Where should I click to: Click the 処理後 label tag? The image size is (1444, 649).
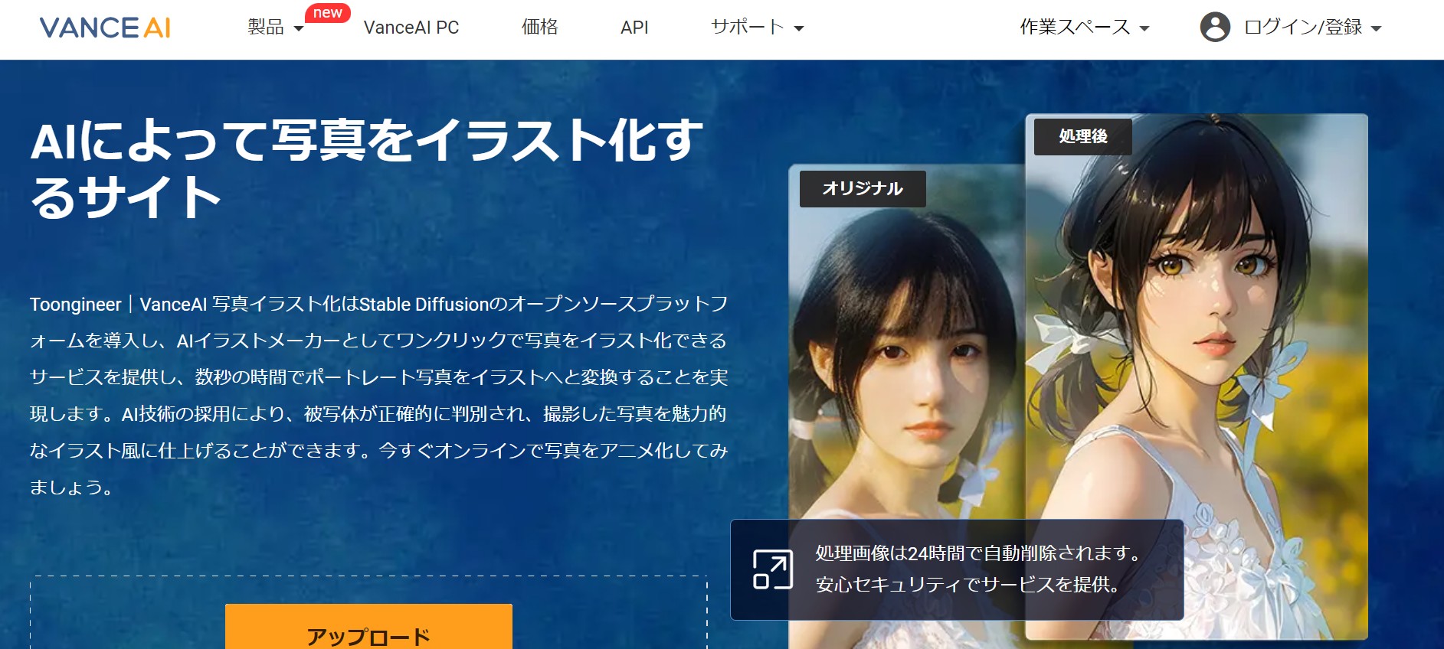tap(1082, 137)
